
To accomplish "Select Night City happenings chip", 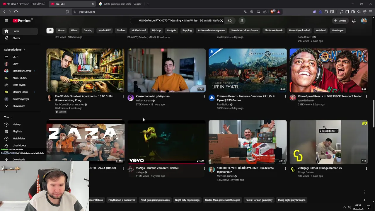I will [187, 200].
